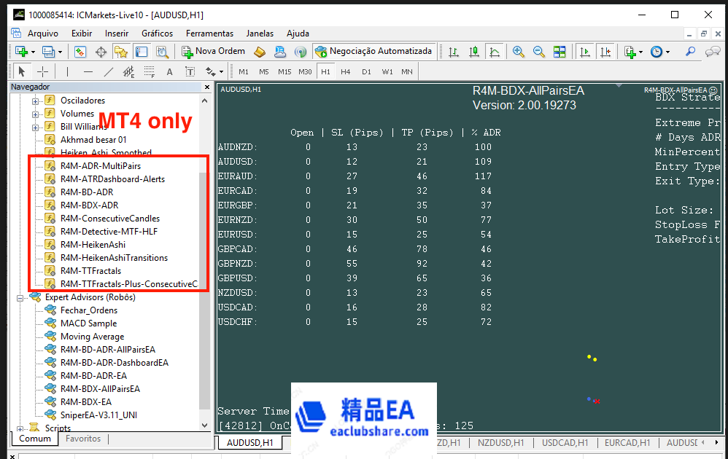
Task: Open the Inserir menu
Action: tap(117, 34)
